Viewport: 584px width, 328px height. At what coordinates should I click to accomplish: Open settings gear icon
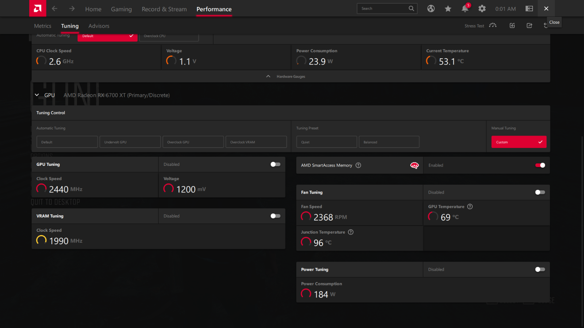pos(482,8)
